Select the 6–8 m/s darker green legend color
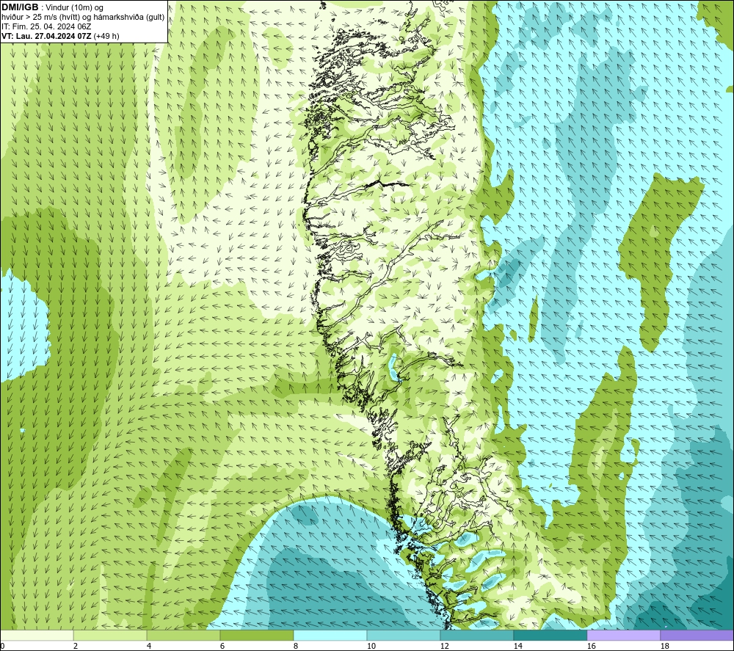This screenshot has width=734, height=651. (x=256, y=636)
